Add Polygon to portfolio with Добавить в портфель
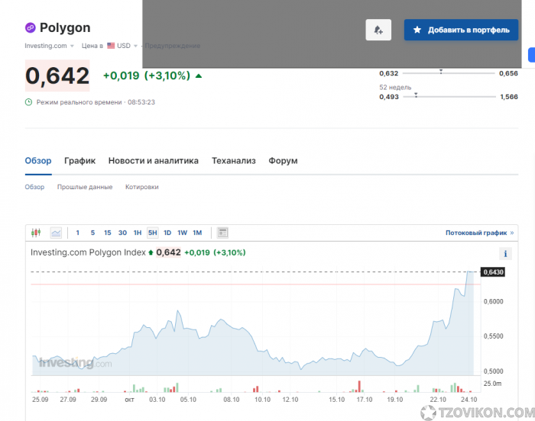The height and width of the screenshot is (421, 535). click(462, 30)
